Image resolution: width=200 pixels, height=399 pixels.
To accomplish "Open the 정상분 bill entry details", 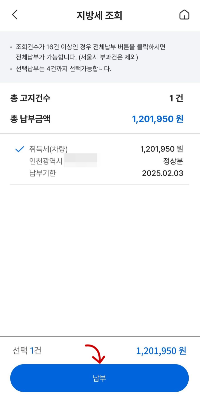I will [100, 161].
